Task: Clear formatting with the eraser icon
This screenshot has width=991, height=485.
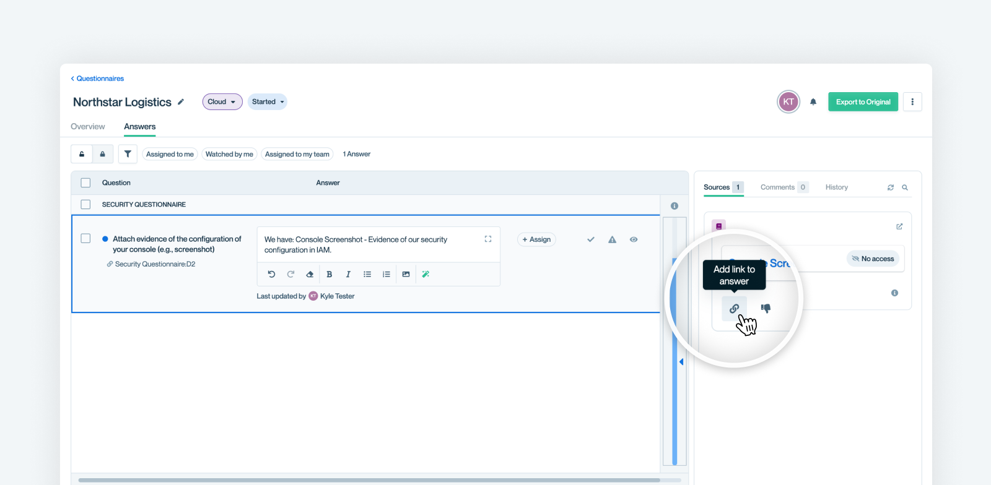Action: click(310, 274)
